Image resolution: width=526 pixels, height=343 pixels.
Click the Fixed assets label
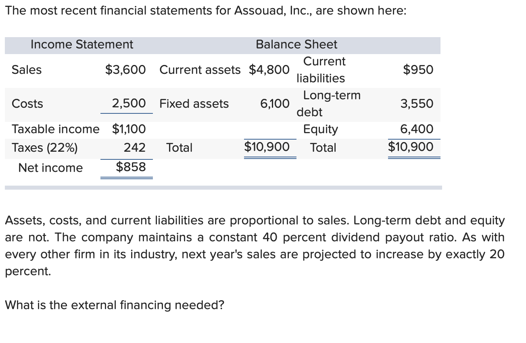coord(194,104)
